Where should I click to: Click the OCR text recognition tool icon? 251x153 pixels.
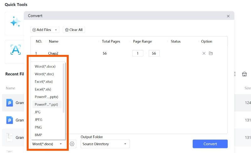click(x=15, y=49)
